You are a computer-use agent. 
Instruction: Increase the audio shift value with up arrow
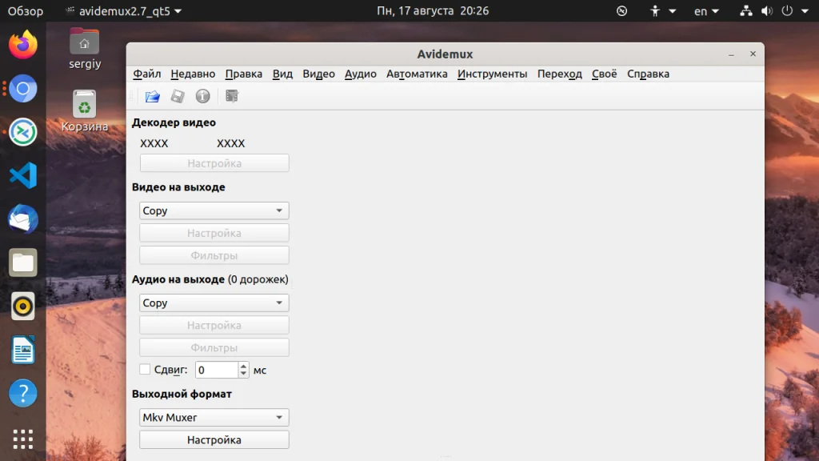tap(243, 366)
